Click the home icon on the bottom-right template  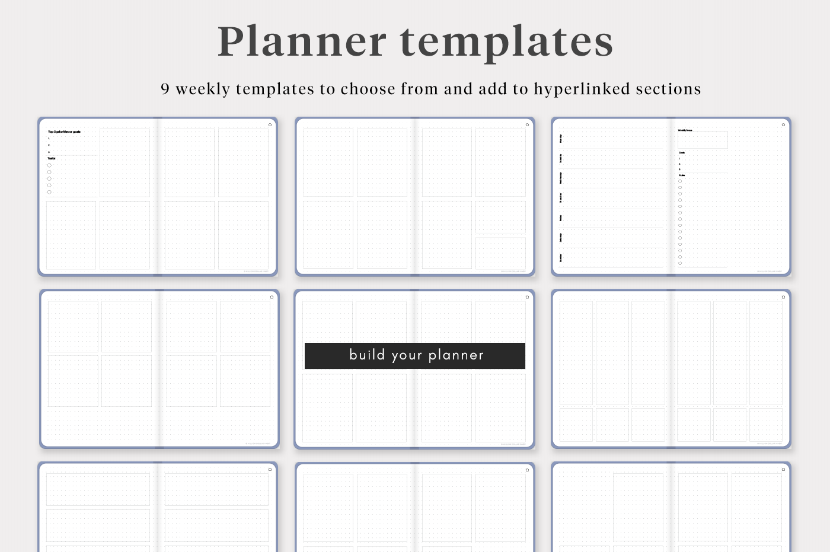tap(783, 470)
